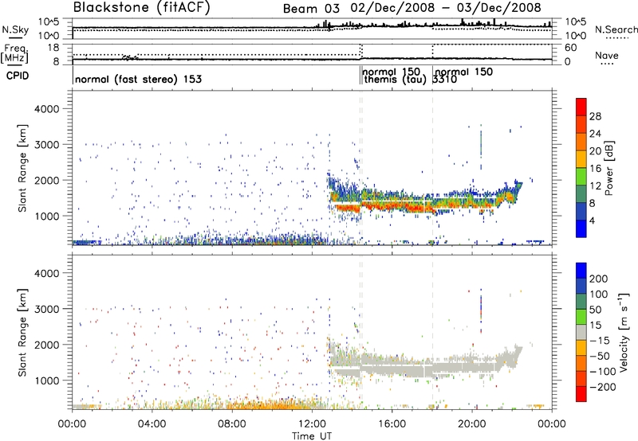Viewport: 638px width, 441px height.
Task: Click the '200' tick on the velocity colorbar
Action: 599,279
